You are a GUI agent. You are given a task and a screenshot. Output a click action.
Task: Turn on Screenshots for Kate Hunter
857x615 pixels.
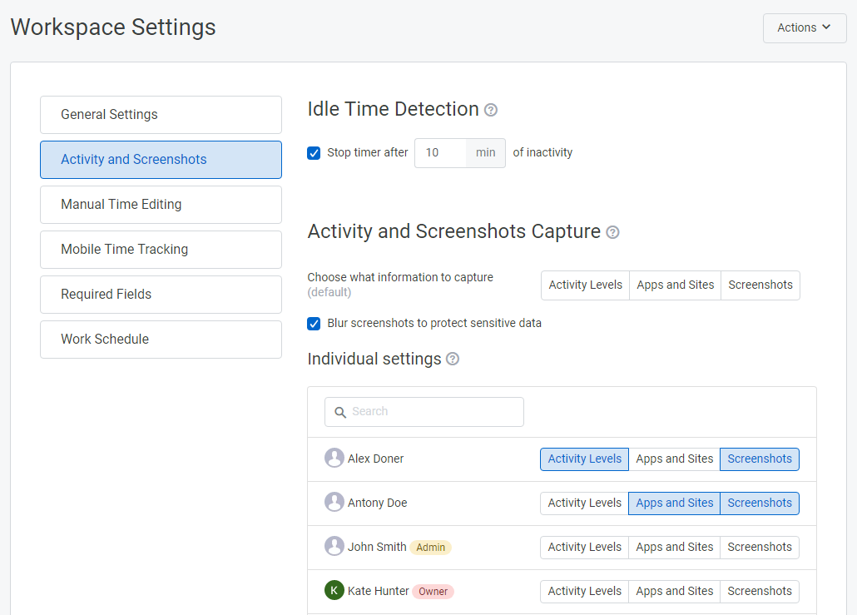[759, 591]
